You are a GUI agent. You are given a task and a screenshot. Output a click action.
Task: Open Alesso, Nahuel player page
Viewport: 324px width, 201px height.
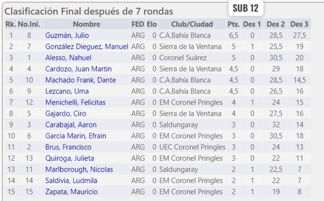[68, 58]
